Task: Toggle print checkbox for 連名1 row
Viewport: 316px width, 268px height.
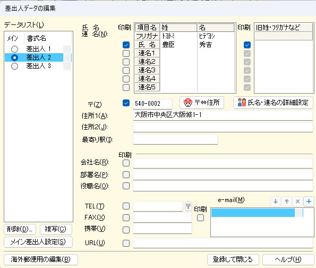Action: point(126,53)
